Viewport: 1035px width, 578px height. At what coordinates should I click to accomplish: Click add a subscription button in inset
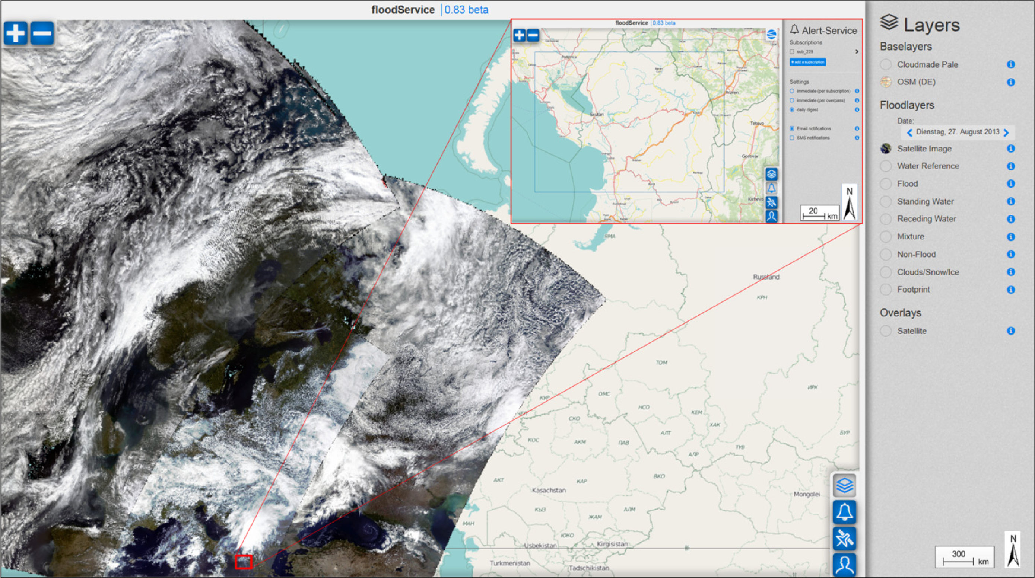click(x=807, y=62)
